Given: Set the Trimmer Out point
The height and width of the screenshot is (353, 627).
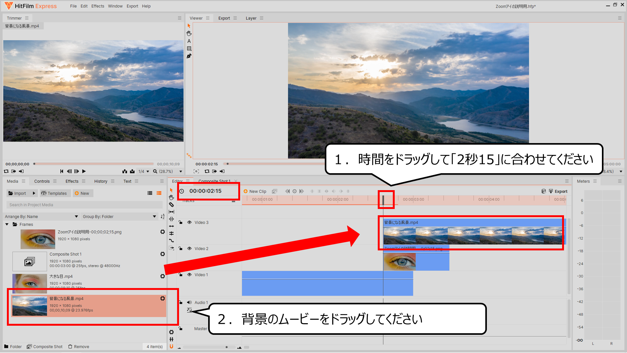Looking at the screenshot, I should (x=21, y=171).
